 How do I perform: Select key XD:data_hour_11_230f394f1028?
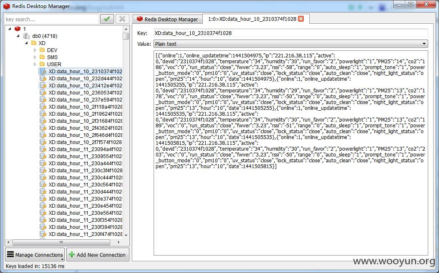[85, 227]
